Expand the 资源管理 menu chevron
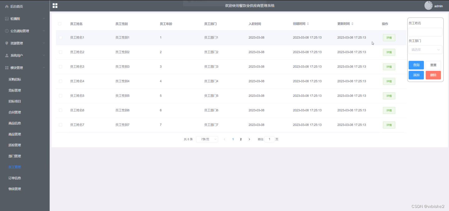The width and height of the screenshot is (449, 211). [44, 43]
